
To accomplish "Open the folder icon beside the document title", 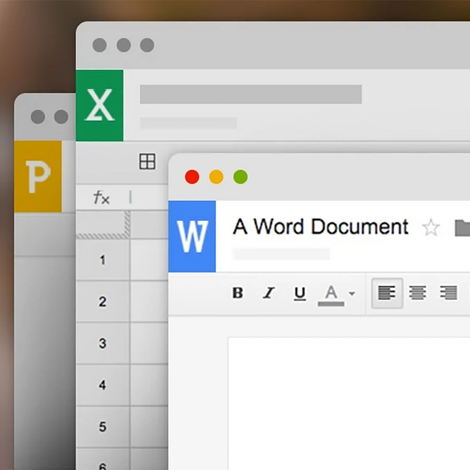I will tap(462, 228).
